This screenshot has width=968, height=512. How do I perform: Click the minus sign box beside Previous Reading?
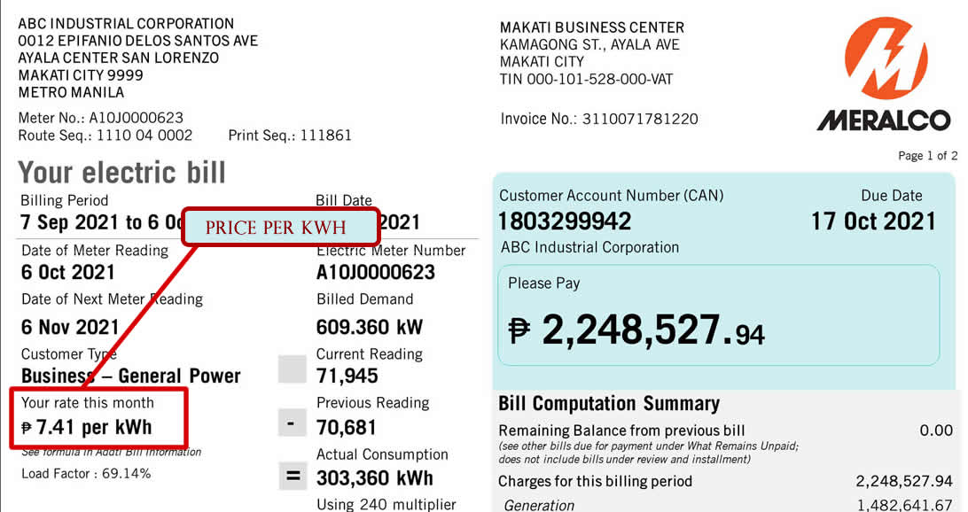pos(292,424)
